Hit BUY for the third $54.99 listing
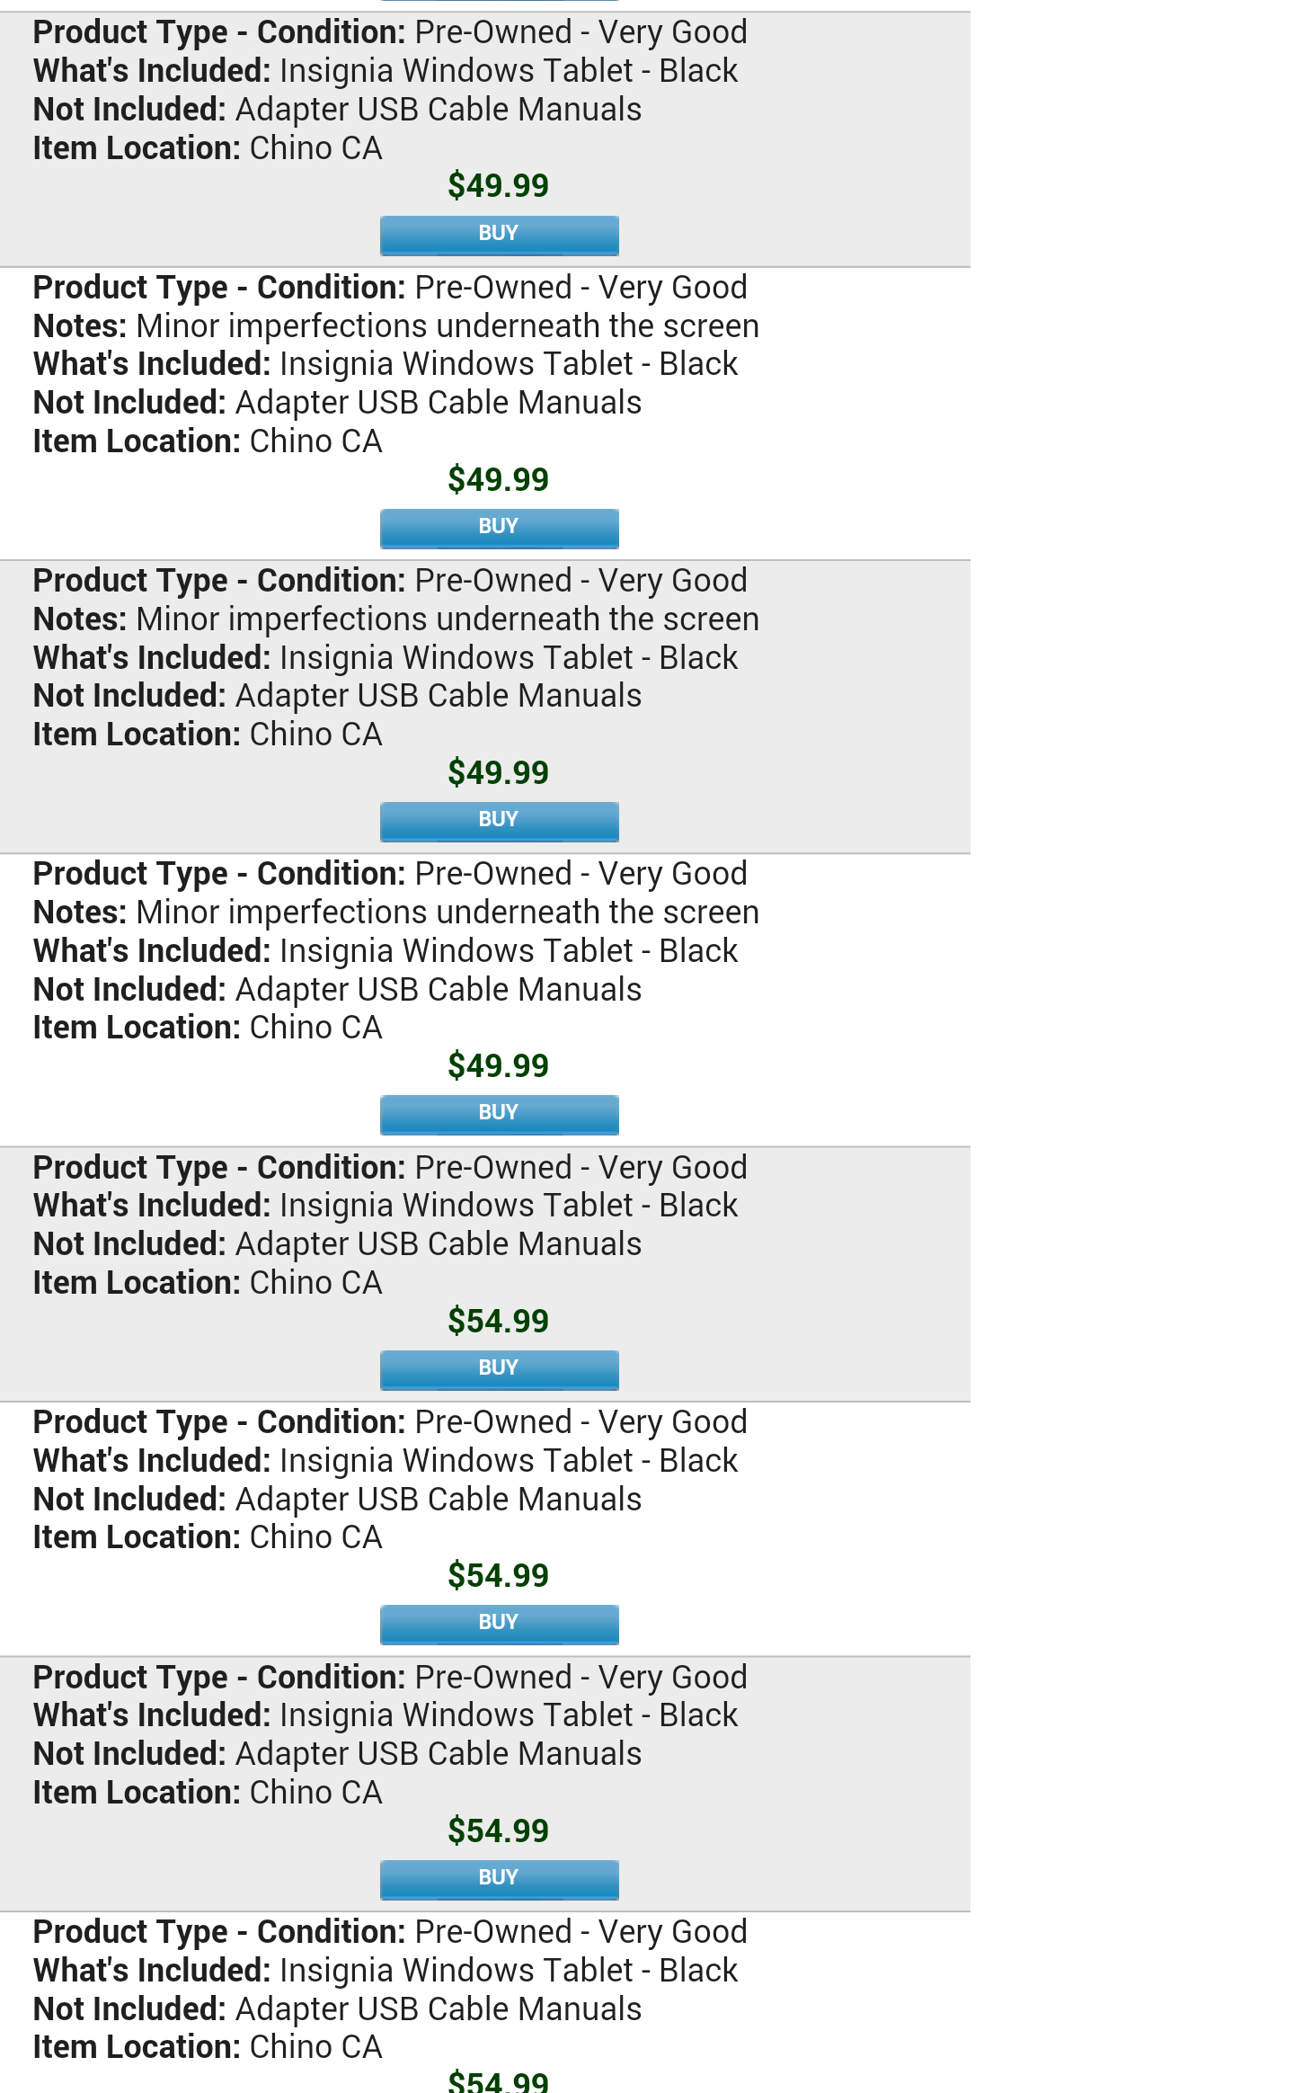Image resolution: width=1294 pixels, height=2093 pixels. pyautogui.click(x=499, y=1879)
